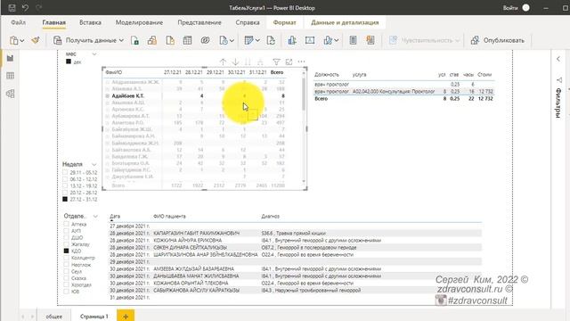
Task: Switch to the общее page tab
Action: tap(53, 317)
